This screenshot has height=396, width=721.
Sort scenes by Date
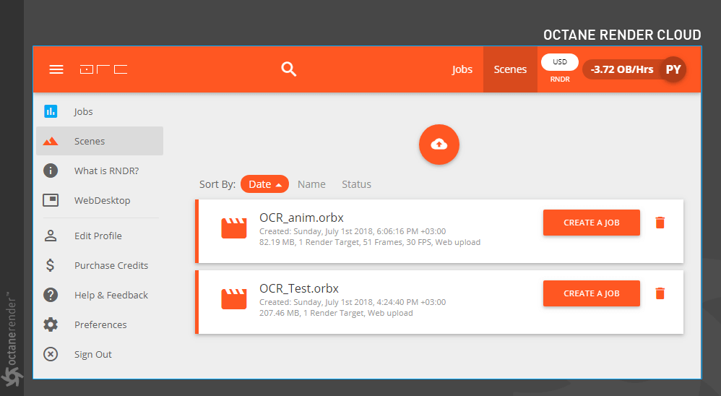[x=264, y=184]
